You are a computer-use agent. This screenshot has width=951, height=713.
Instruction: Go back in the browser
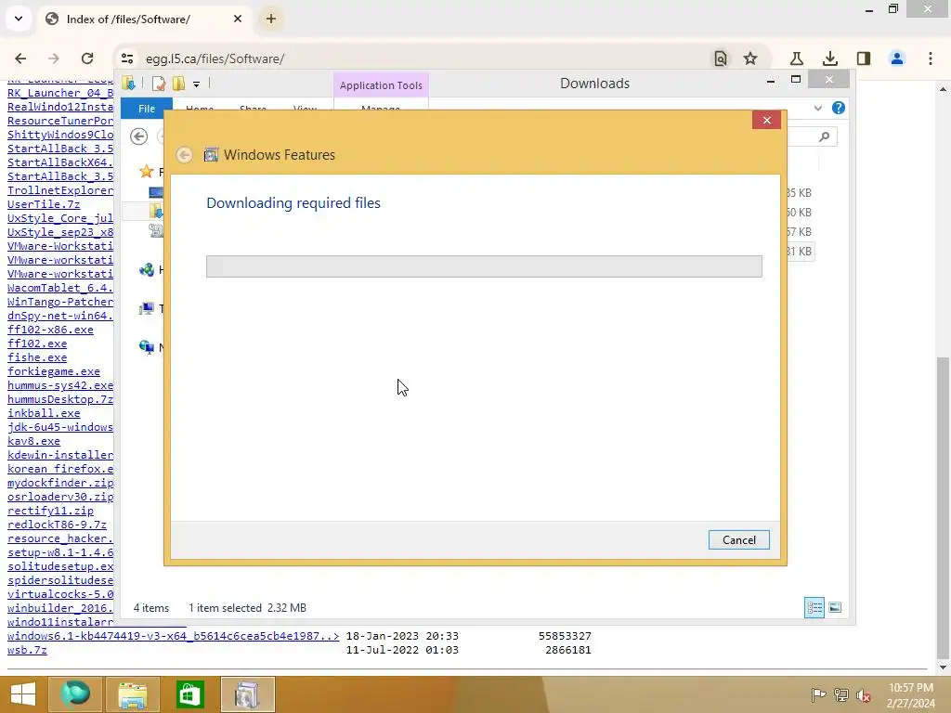click(x=20, y=58)
